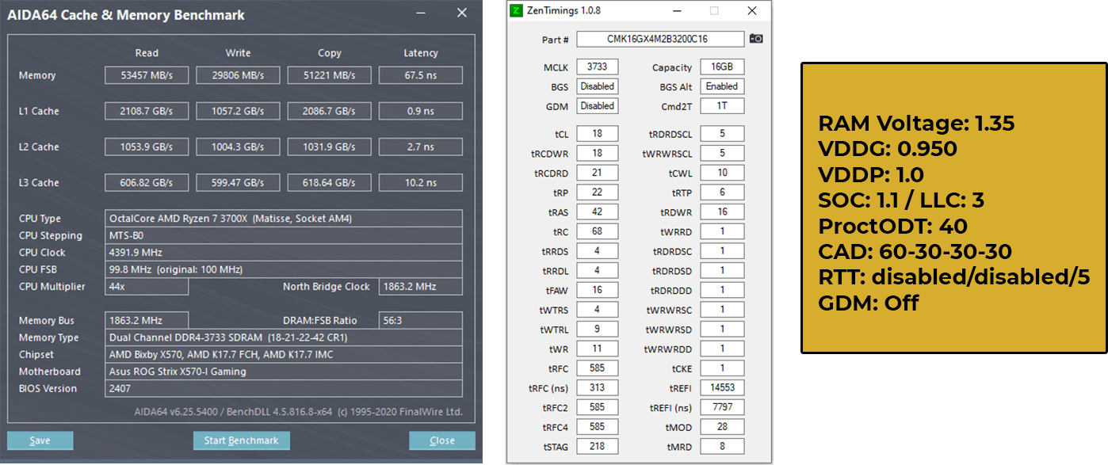Click BIOS Version value 2407

click(284, 389)
